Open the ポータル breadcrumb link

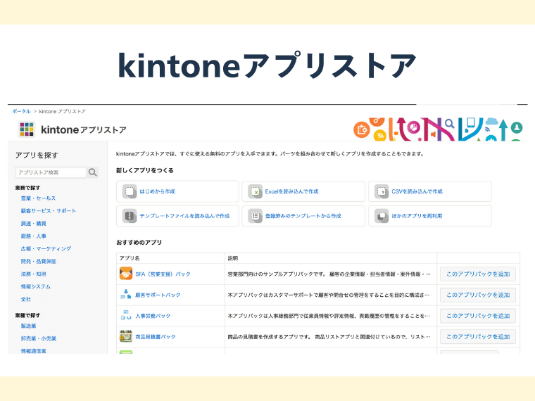pyautogui.click(x=21, y=111)
